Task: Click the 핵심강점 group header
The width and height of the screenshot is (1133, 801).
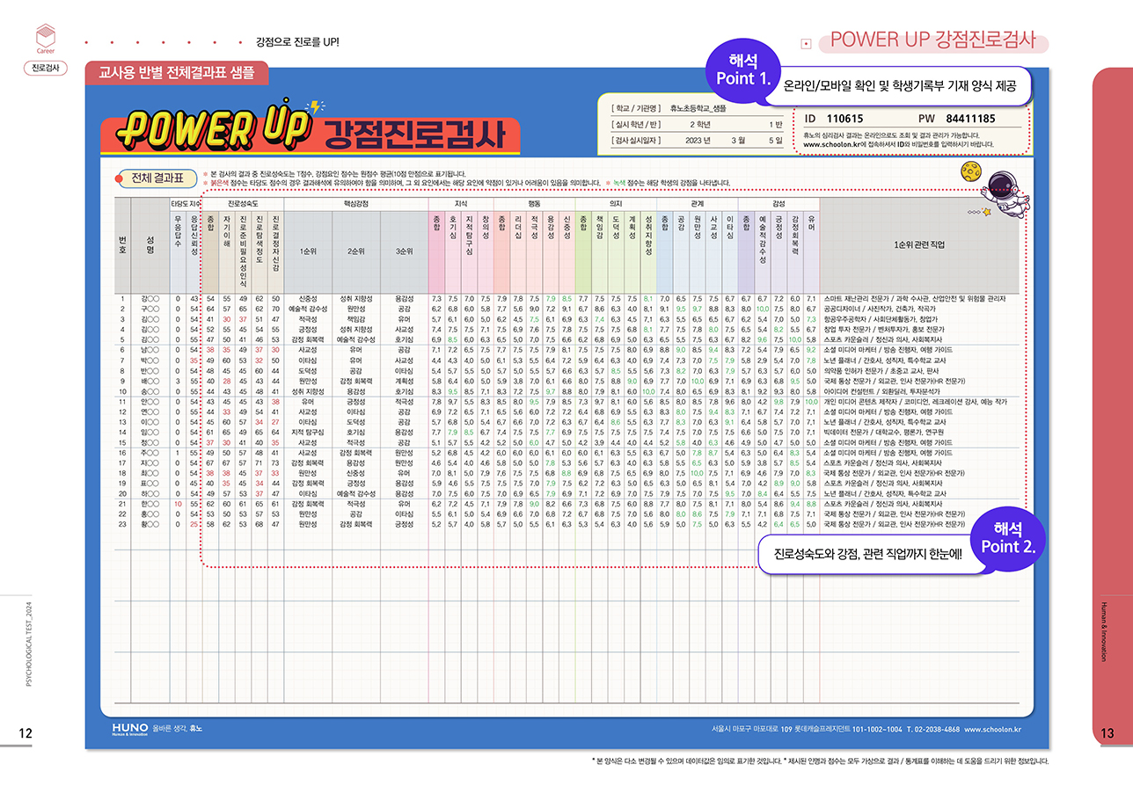Action: pos(355,204)
